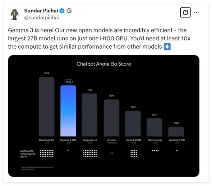Click the Grok slashed-circle icon
The height and width of the screenshot is (186, 212).
(185, 13)
